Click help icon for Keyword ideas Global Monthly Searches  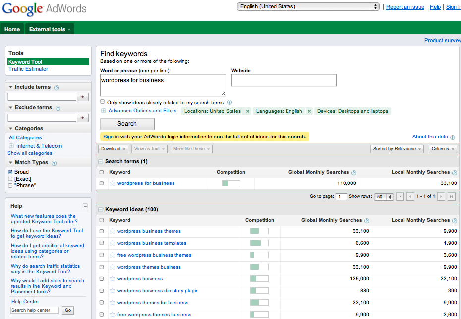(x=367, y=221)
